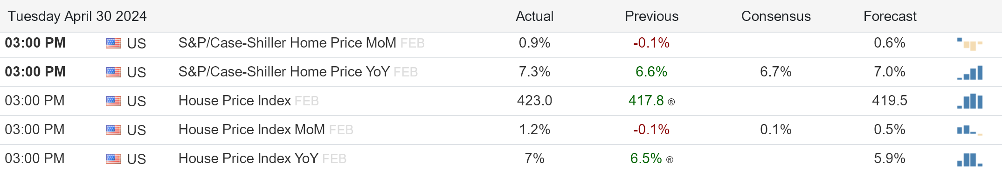Image resolution: width=1002 pixels, height=172 pixels.
Task: Click US flag in House Price Index YoY row
Action: pyautogui.click(x=113, y=159)
